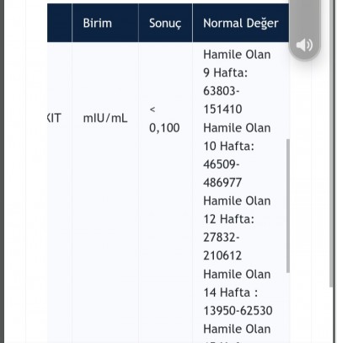Click the first Hamile Olan label

pyautogui.click(x=237, y=55)
